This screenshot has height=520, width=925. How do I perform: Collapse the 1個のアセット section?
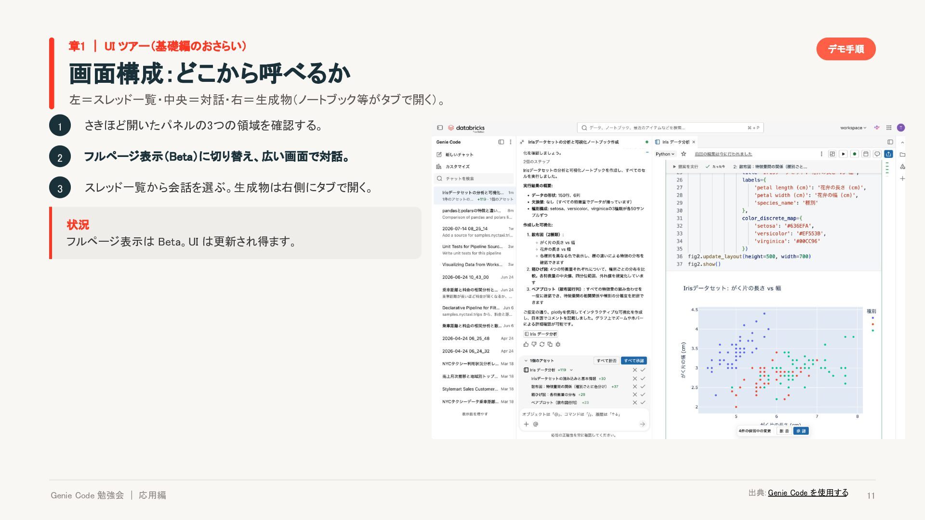[526, 361]
